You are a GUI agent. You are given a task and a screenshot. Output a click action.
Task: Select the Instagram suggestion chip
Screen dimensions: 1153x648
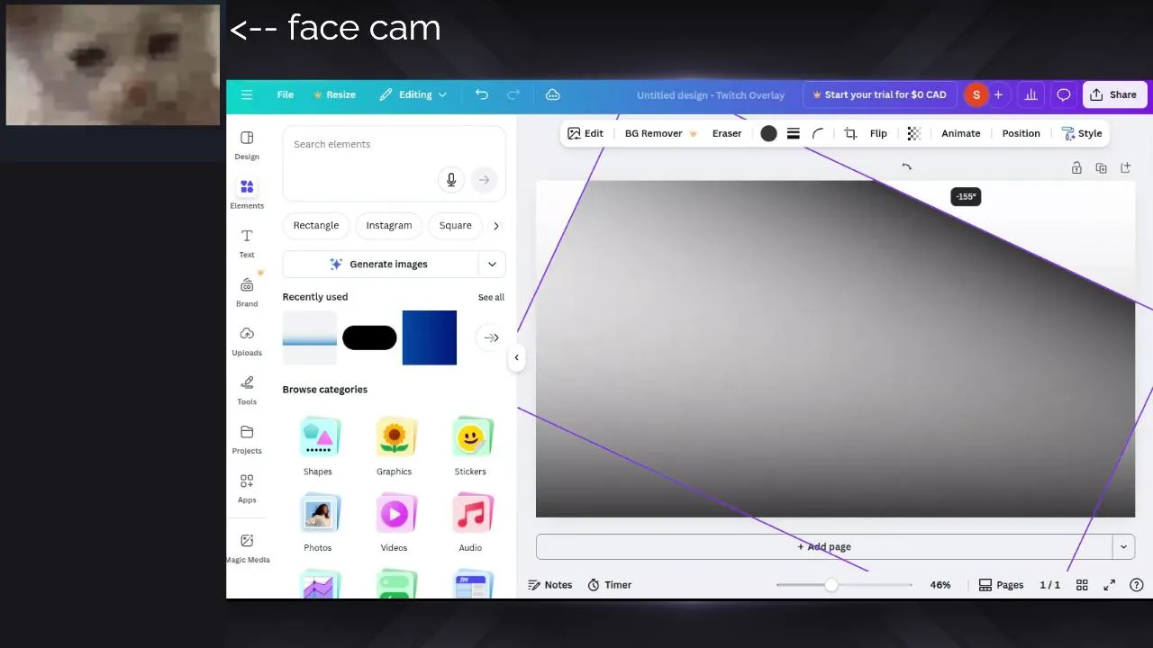coord(389,225)
